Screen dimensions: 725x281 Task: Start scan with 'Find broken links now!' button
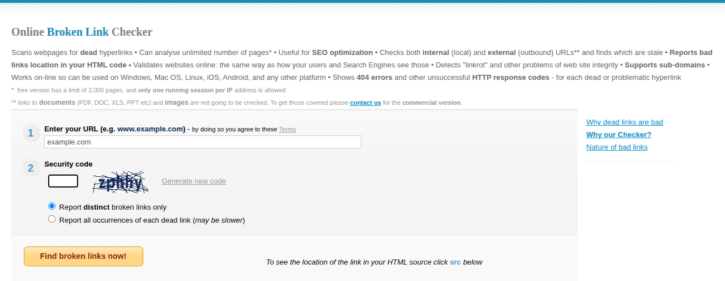click(x=83, y=256)
